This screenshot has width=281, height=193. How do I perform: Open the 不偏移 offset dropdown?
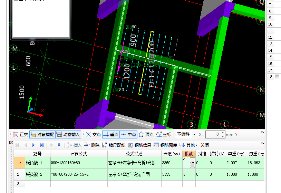tap(194, 134)
